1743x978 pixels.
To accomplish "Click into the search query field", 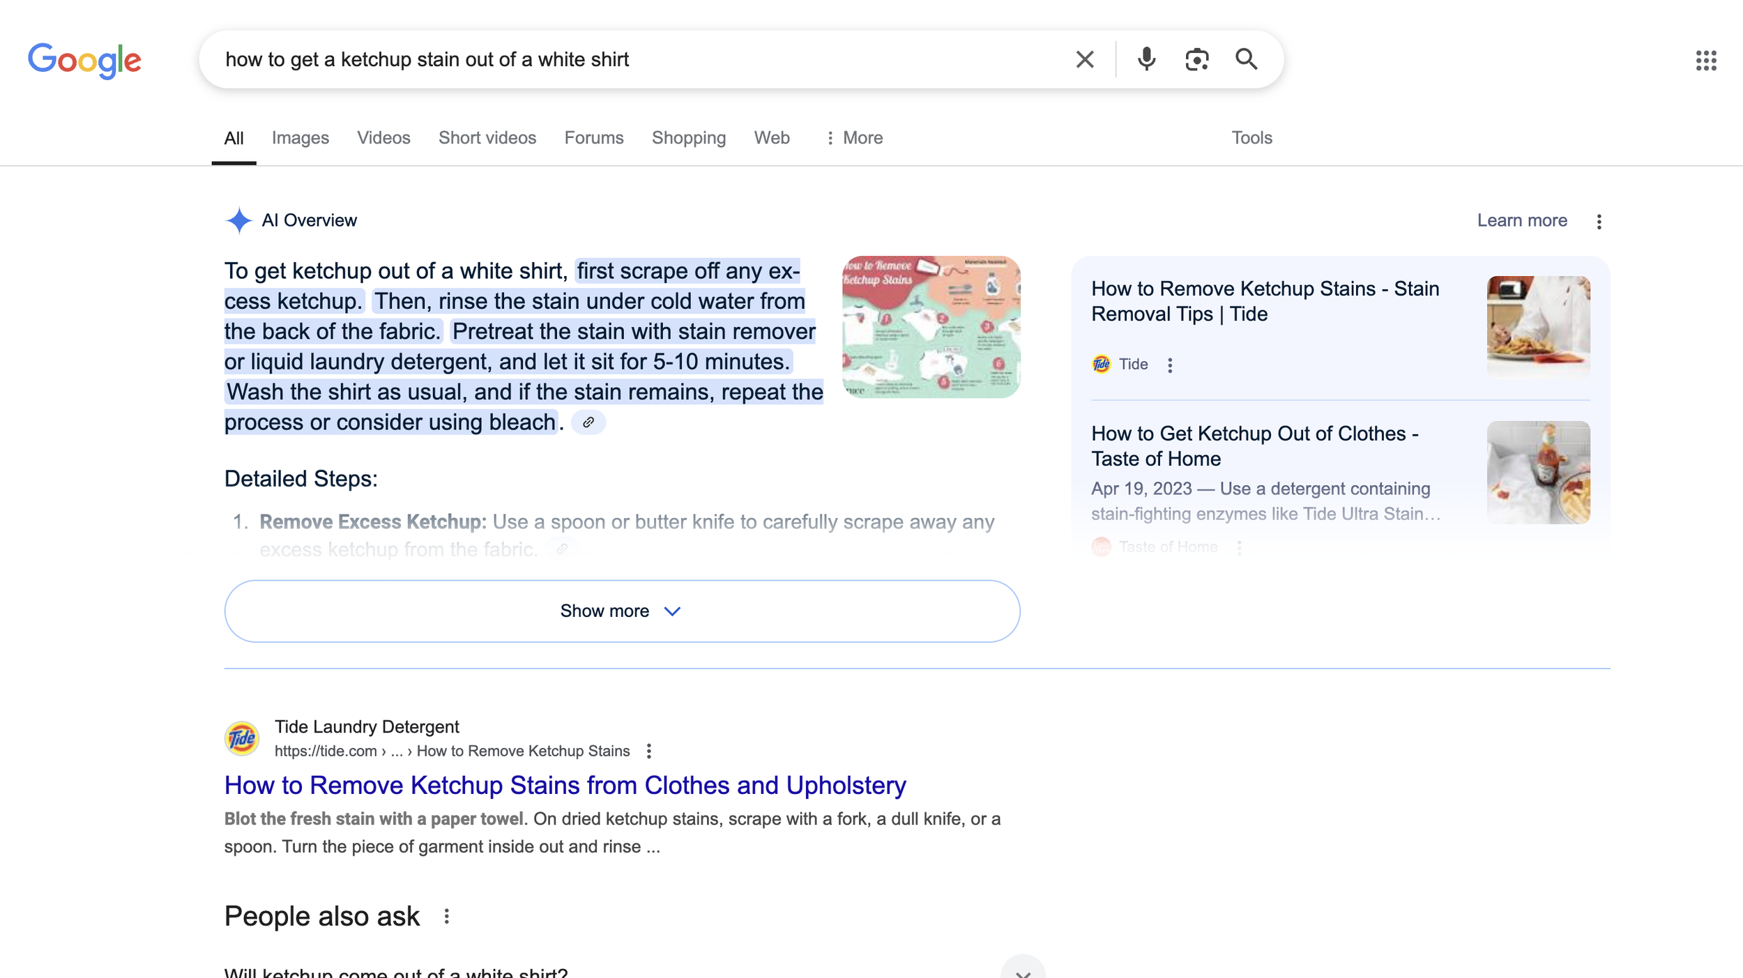I will click(627, 59).
